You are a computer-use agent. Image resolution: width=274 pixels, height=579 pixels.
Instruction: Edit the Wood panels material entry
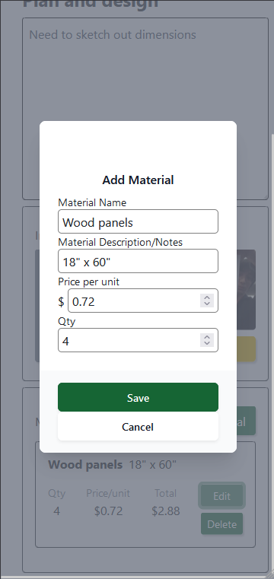[222, 496]
